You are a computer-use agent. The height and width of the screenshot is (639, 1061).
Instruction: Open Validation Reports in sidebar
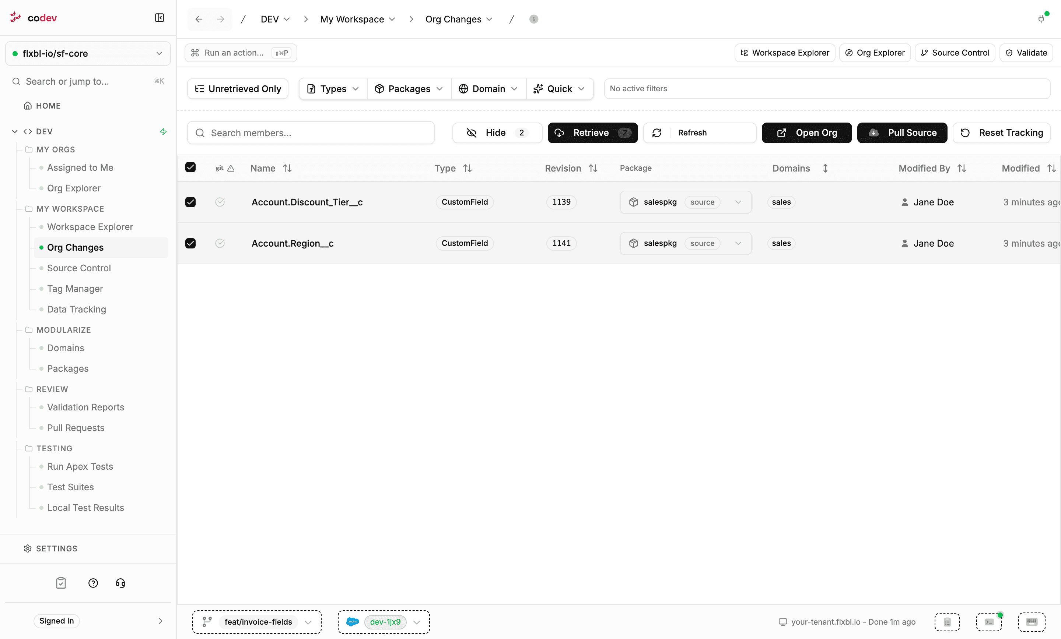click(85, 407)
